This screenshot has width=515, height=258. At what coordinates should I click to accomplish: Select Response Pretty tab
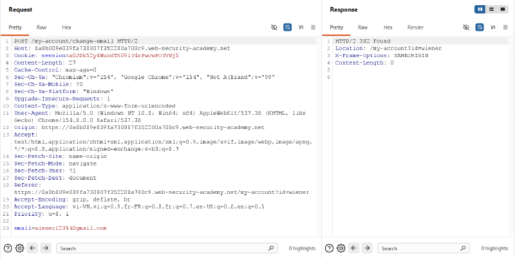click(x=336, y=28)
